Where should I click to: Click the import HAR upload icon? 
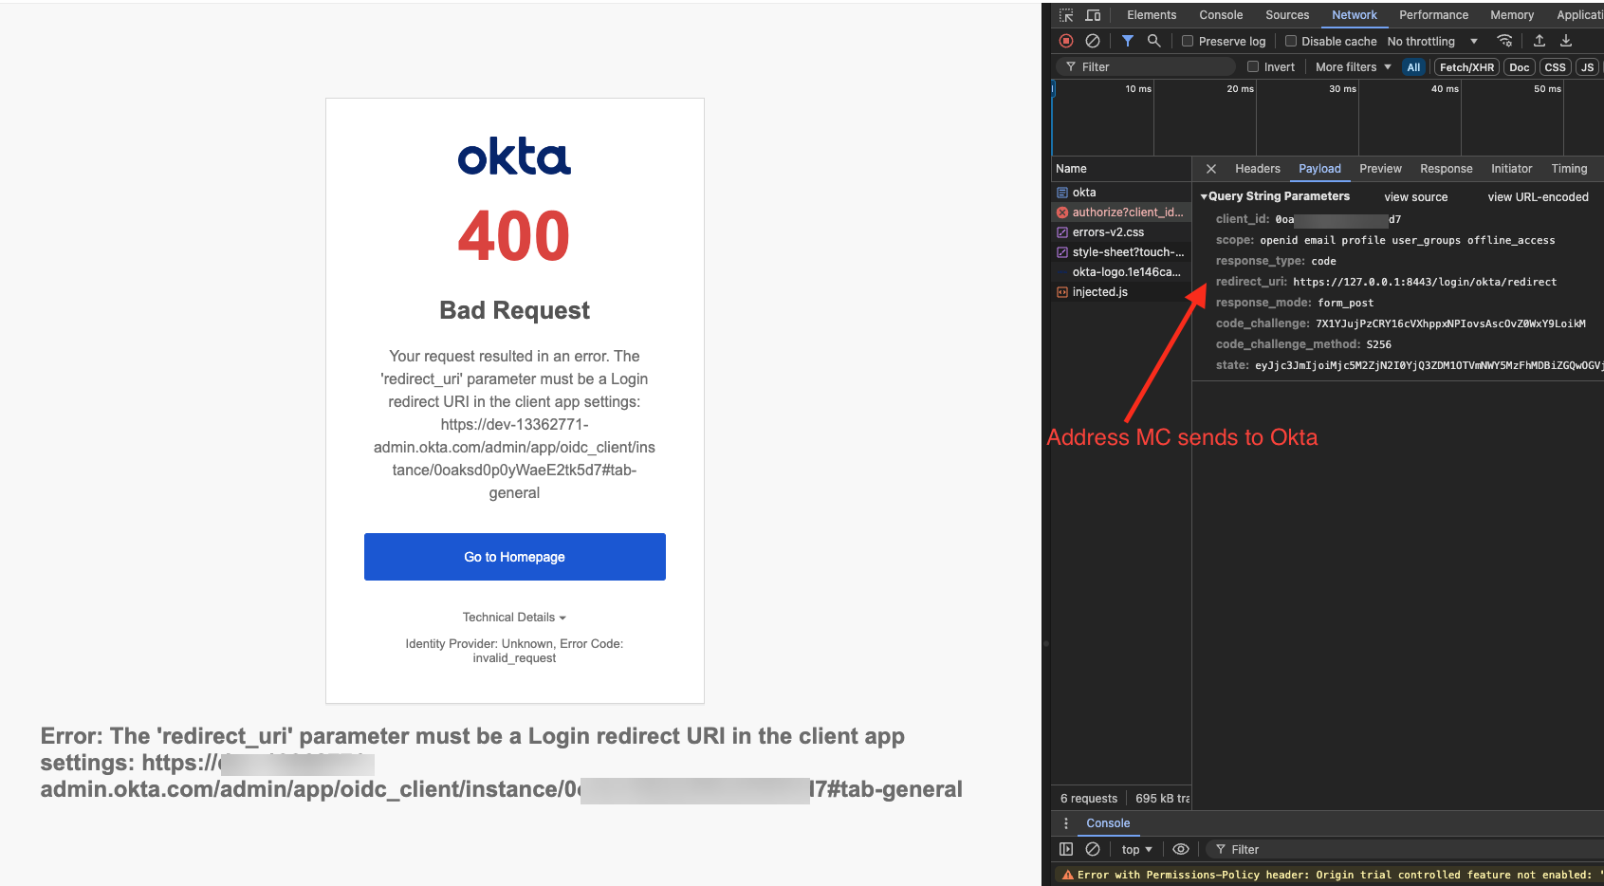pyautogui.click(x=1539, y=41)
